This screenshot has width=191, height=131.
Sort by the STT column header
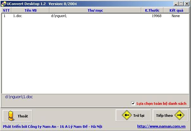coord(6,10)
